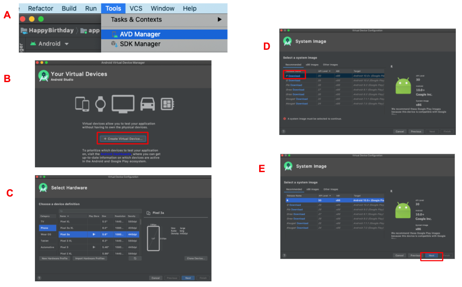Image resolution: width=462 pixels, height=287 pixels.
Task: Click the refresh icon button below device table
Action: pyautogui.click(x=135, y=259)
